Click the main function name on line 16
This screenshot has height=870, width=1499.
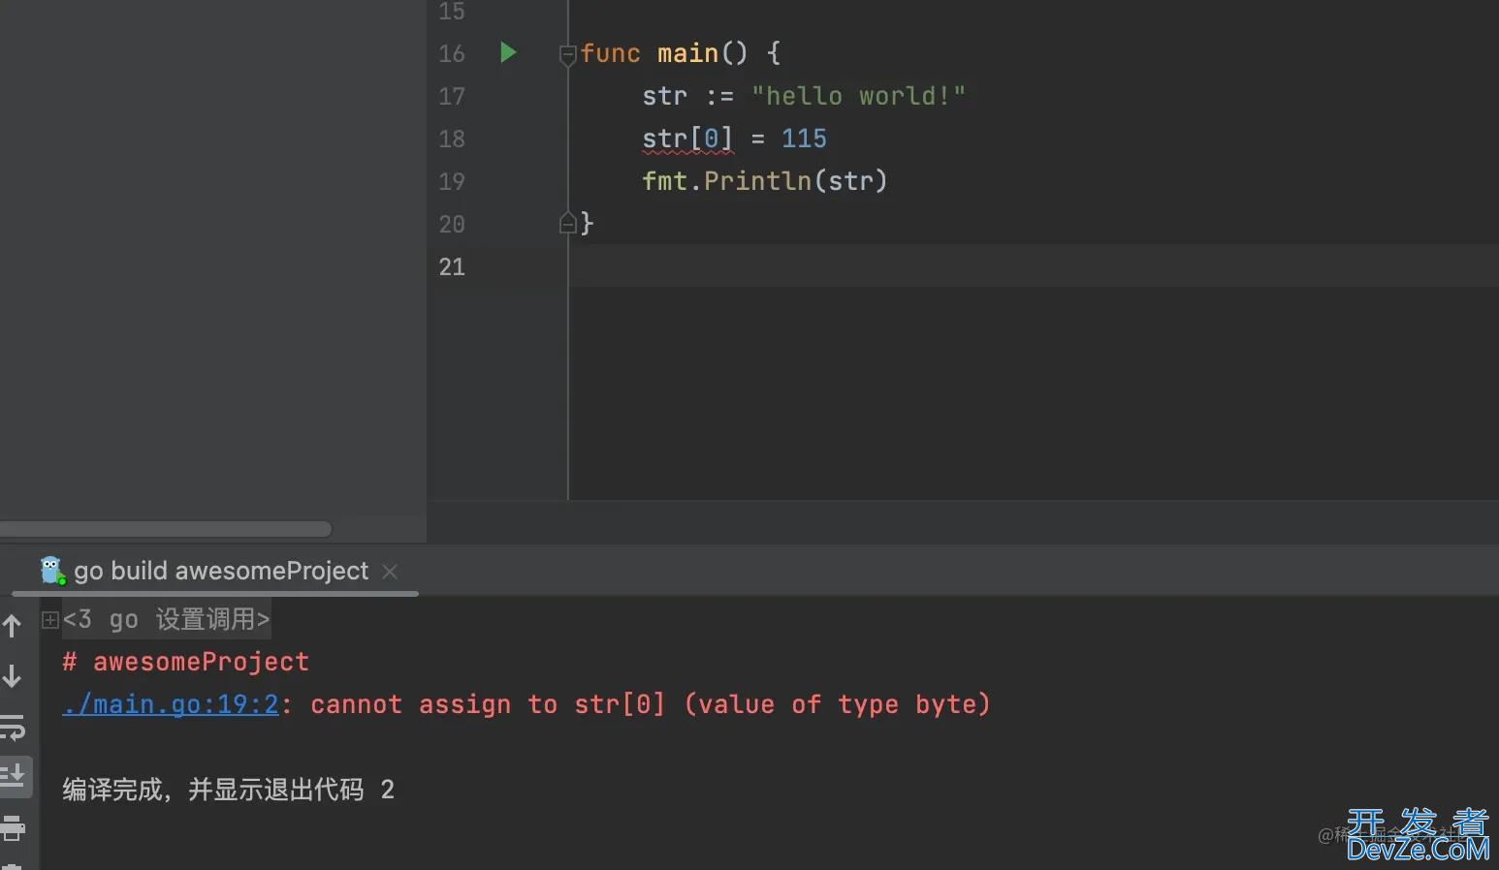pos(687,53)
